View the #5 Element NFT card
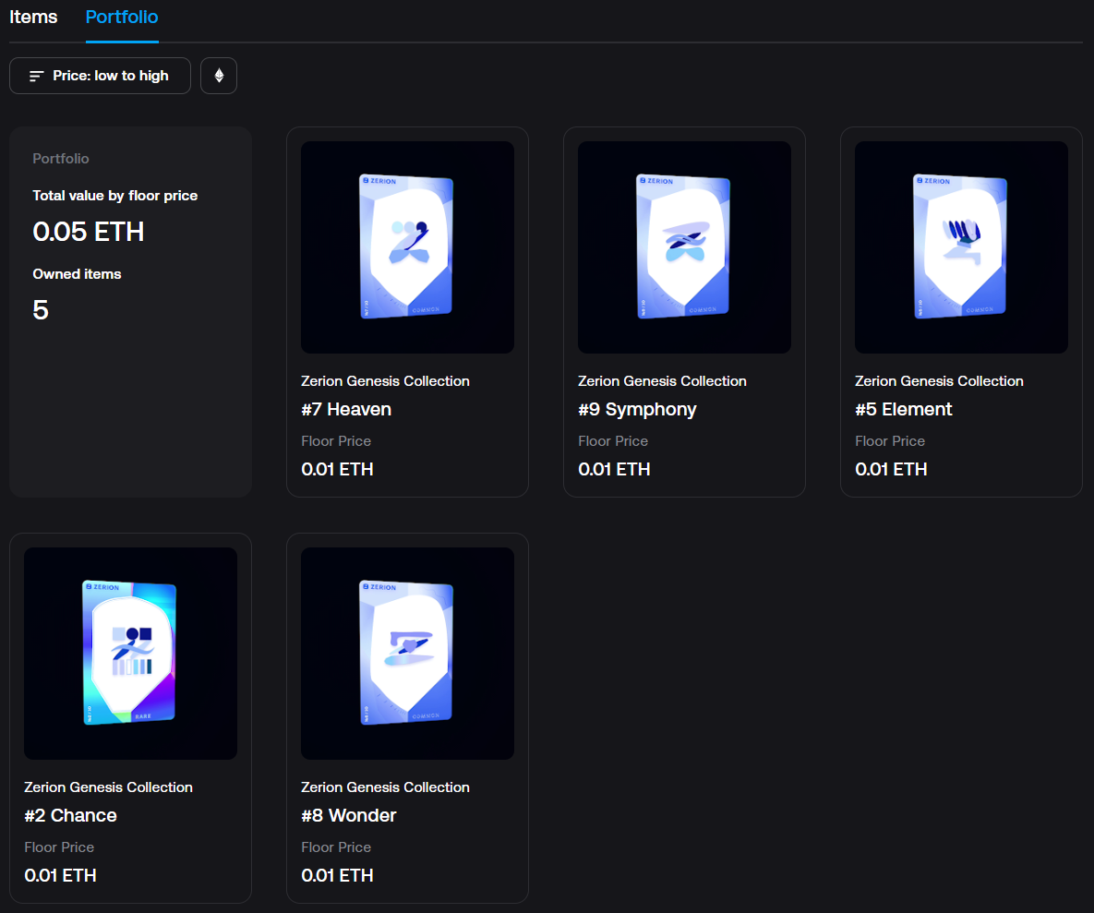 click(961, 246)
